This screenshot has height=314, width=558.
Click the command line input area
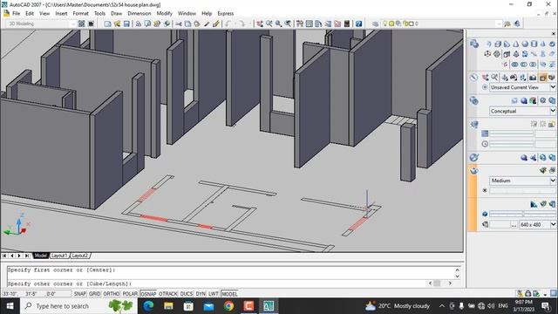[x=217, y=283]
